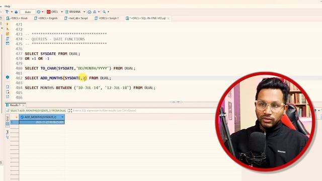
Task: Click the gear settings icon beside line 482
Action: tap(8, 77)
